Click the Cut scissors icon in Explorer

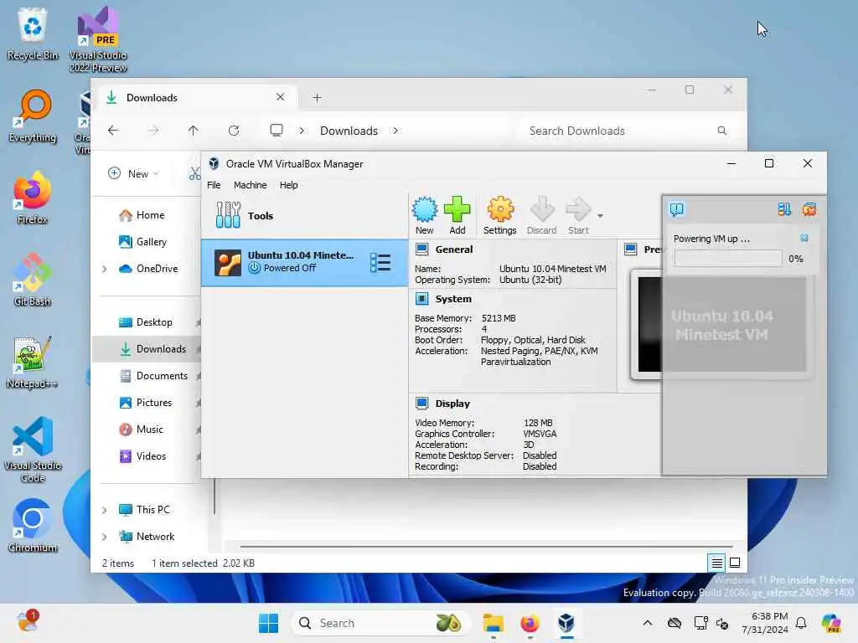(x=194, y=174)
